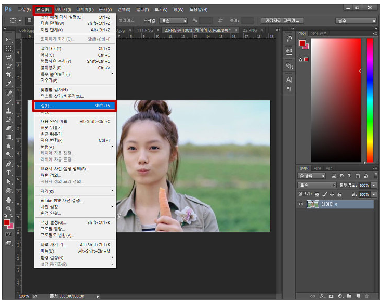Select the Quick Selection tool
The width and height of the screenshot is (382, 303).
[x=8, y=66]
